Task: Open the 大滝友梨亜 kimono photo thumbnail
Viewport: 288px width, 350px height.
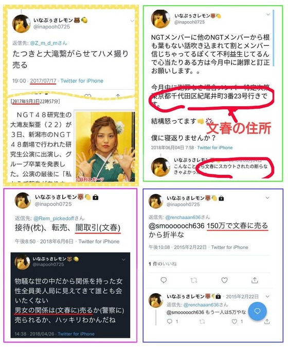Action: pyautogui.click(x=105, y=146)
